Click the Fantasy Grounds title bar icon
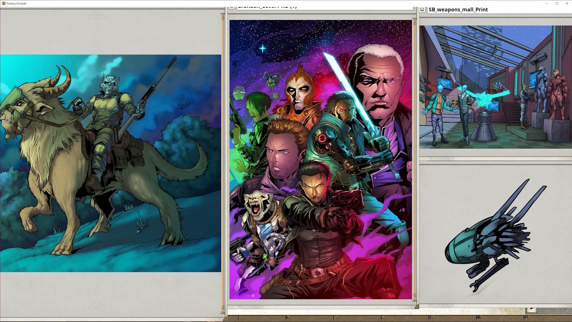The image size is (572, 322). (x=4, y=3)
